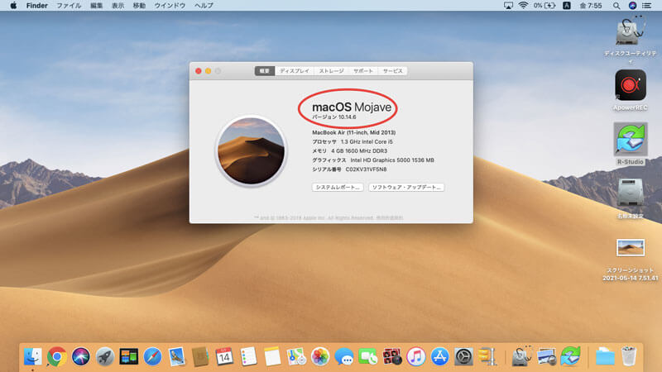662x372 pixels.
Task: Open Notes from the Dock
Action: point(272,357)
